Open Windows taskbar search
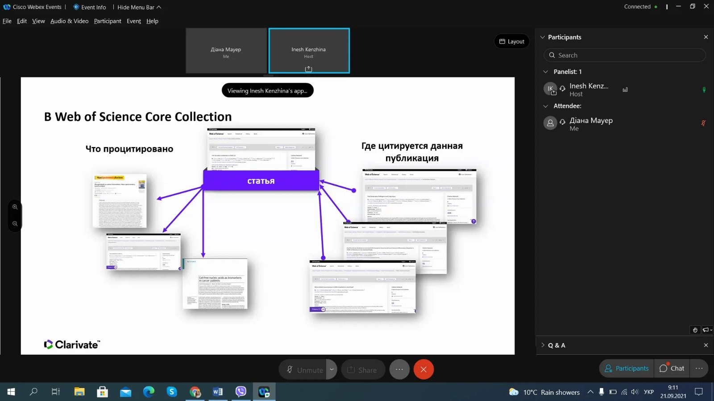The image size is (714, 401). click(x=33, y=392)
